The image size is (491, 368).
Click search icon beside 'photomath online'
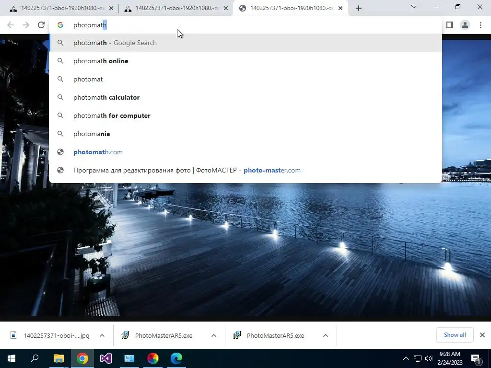(x=60, y=61)
